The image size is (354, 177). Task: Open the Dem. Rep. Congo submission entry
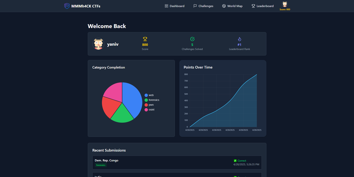tap(177, 162)
